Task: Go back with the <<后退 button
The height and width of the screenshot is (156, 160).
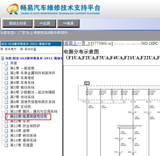Action: pyautogui.click(x=45, y=24)
